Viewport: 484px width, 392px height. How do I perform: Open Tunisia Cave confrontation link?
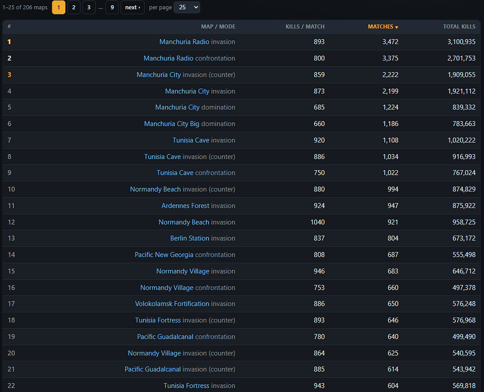pyautogui.click(x=175, y=172)
